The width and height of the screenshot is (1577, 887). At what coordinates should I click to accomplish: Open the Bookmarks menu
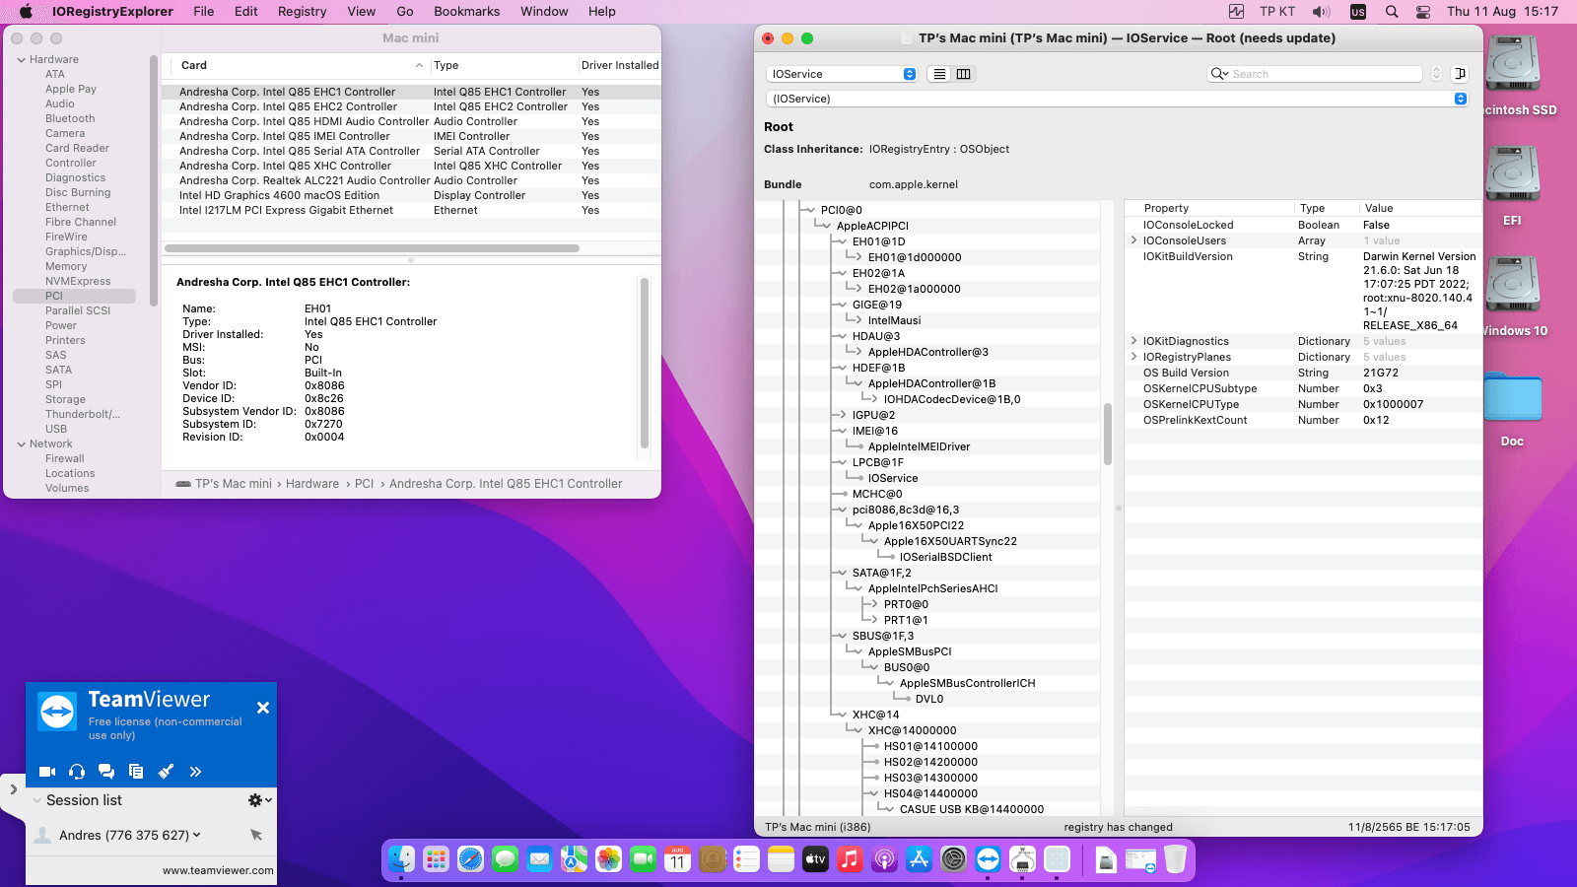pos(466,12)
